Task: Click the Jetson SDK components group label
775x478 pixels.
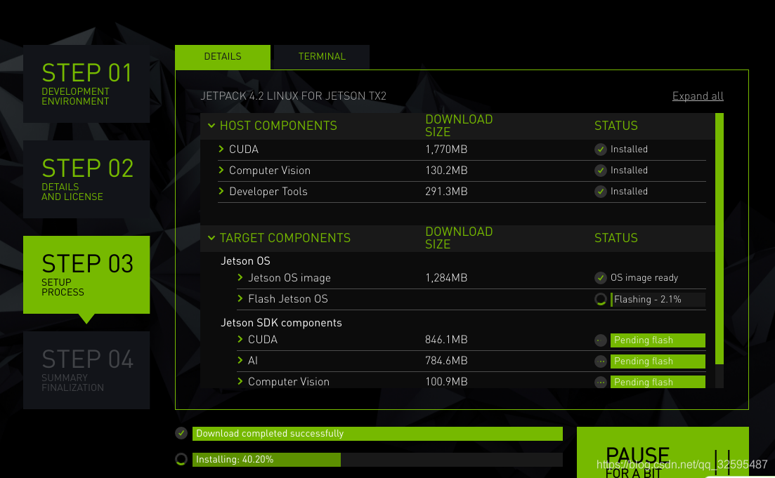Action: click(281, 322)
